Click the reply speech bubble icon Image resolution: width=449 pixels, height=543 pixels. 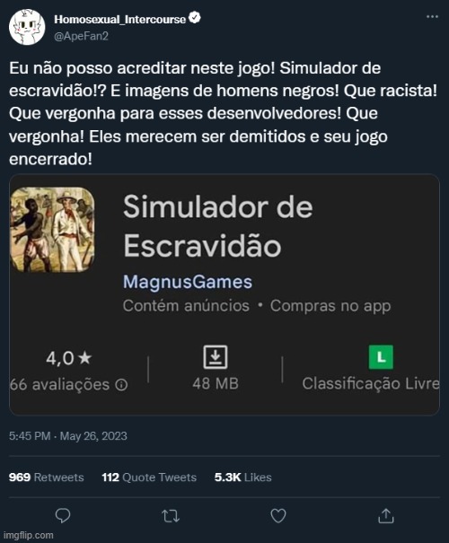pos(63,516)
